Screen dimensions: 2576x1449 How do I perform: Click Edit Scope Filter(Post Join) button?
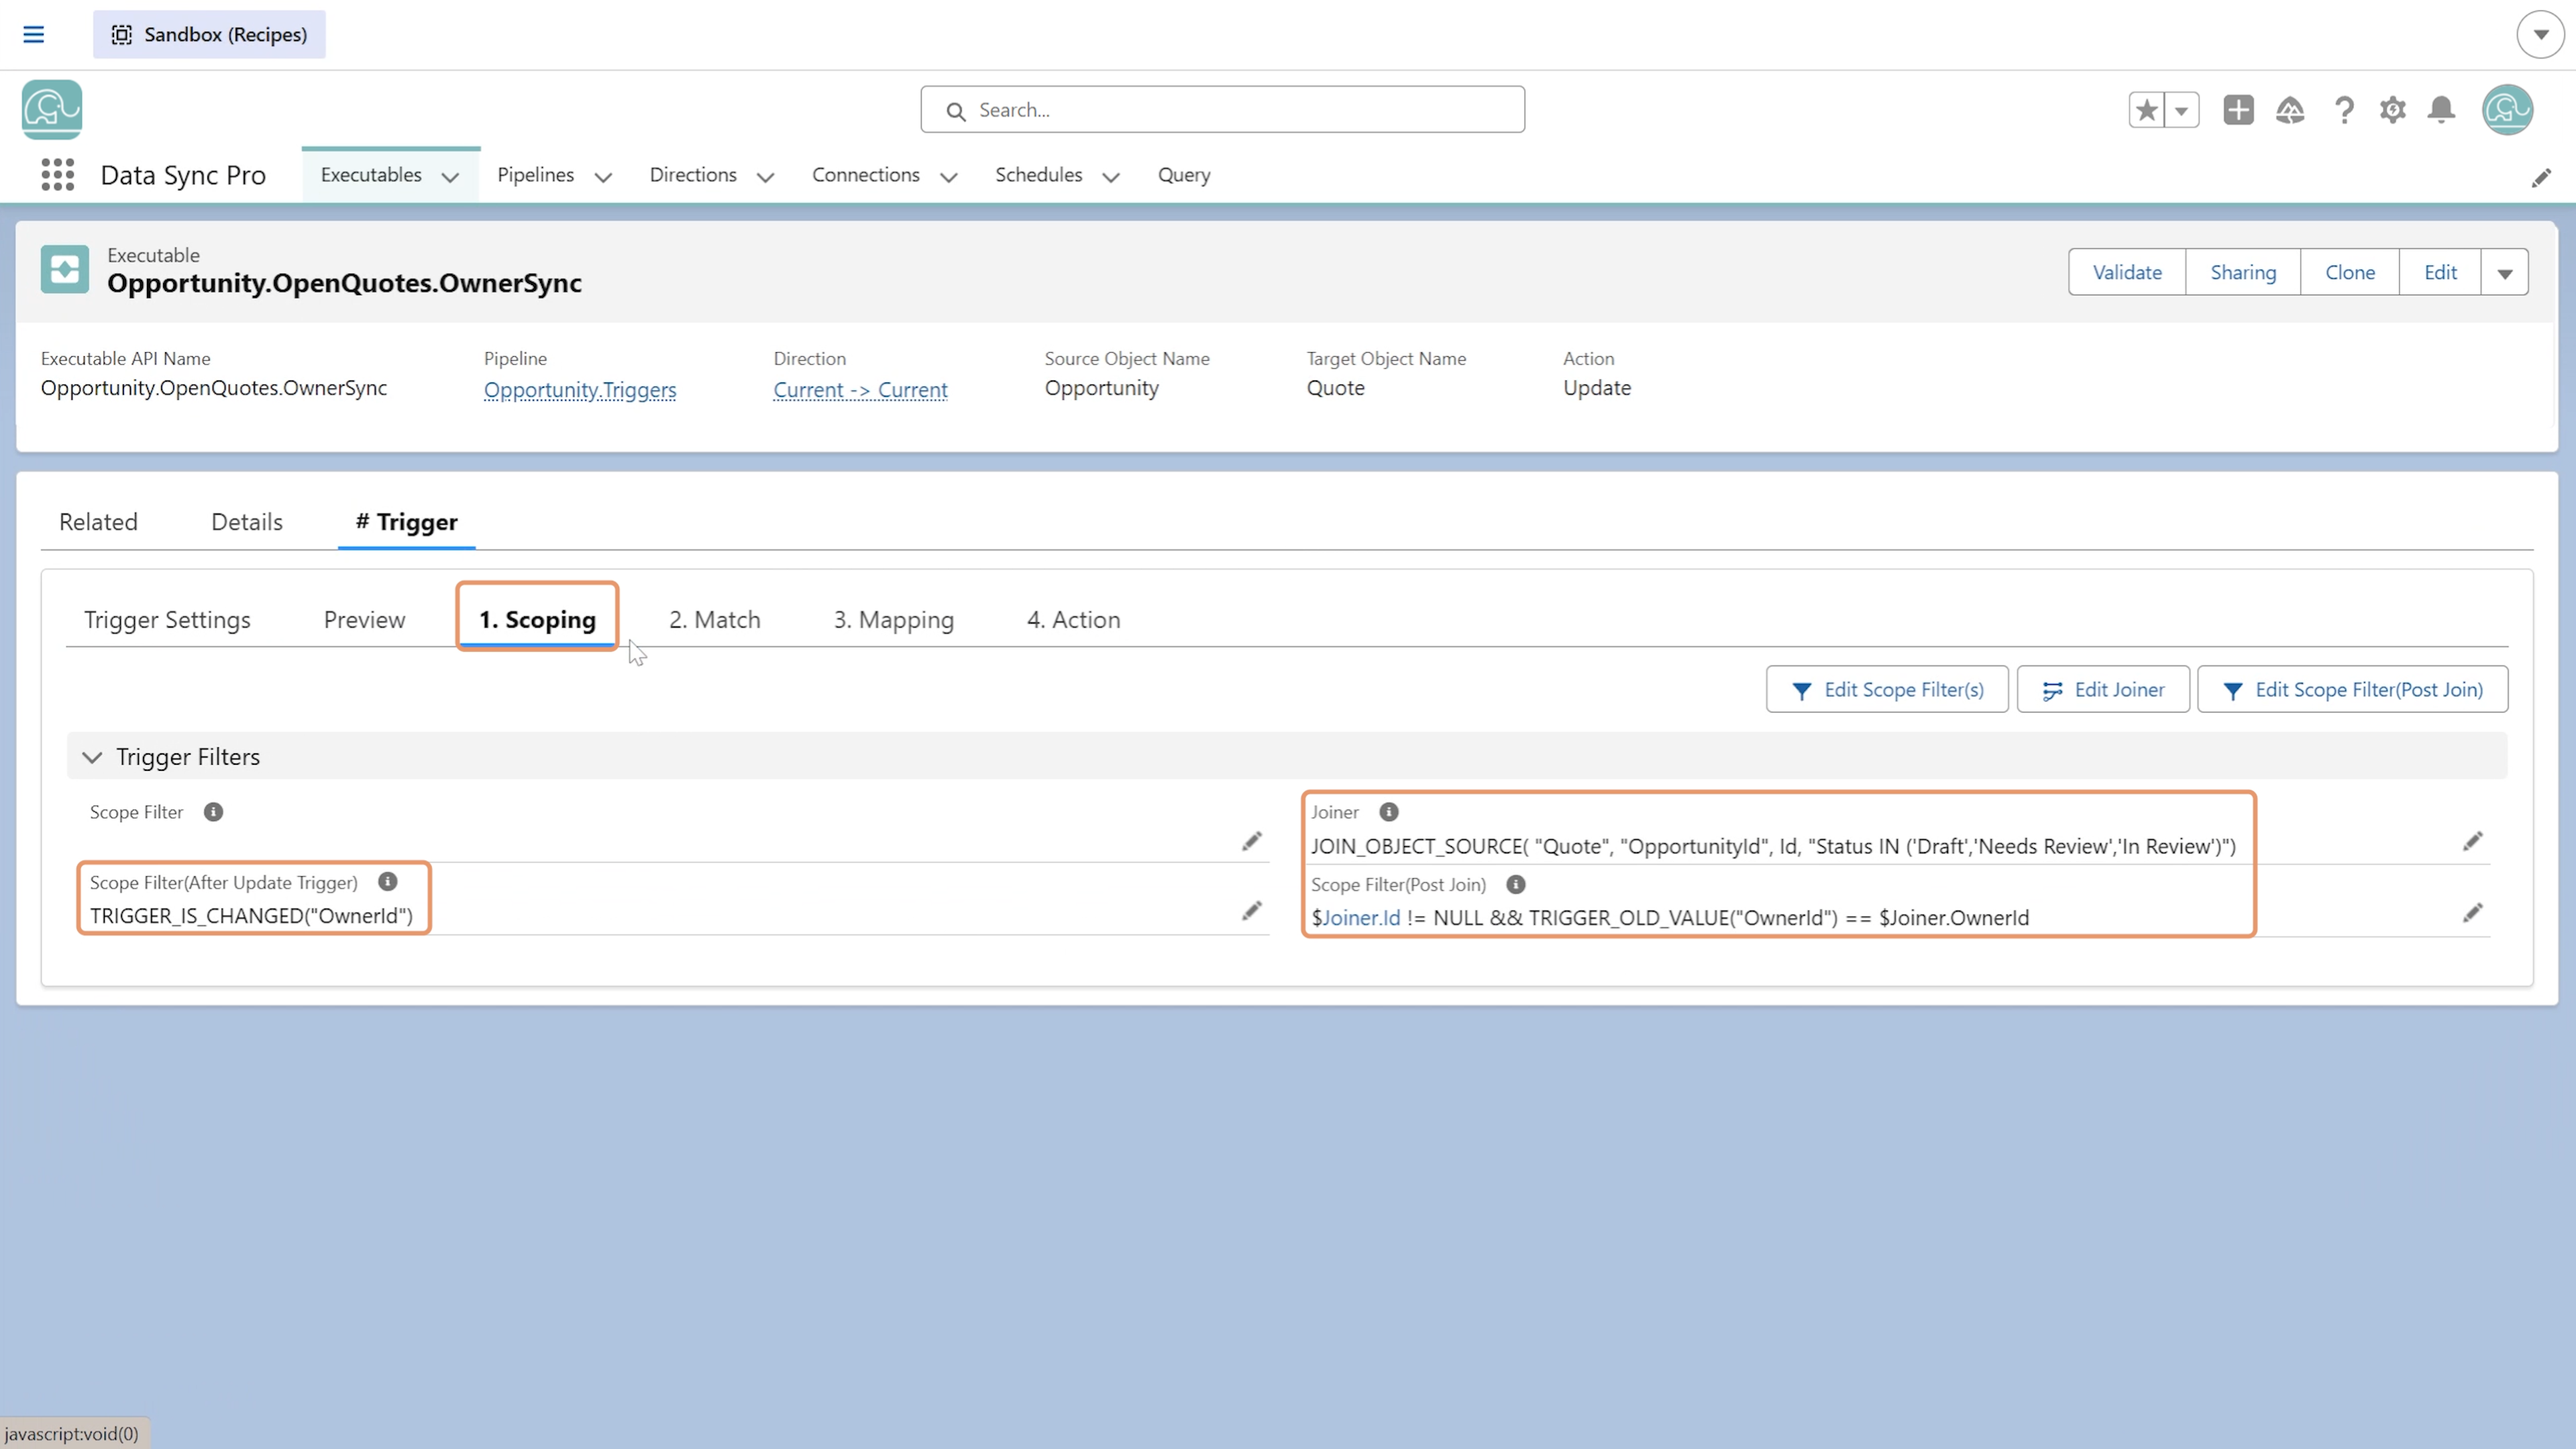2352,689
